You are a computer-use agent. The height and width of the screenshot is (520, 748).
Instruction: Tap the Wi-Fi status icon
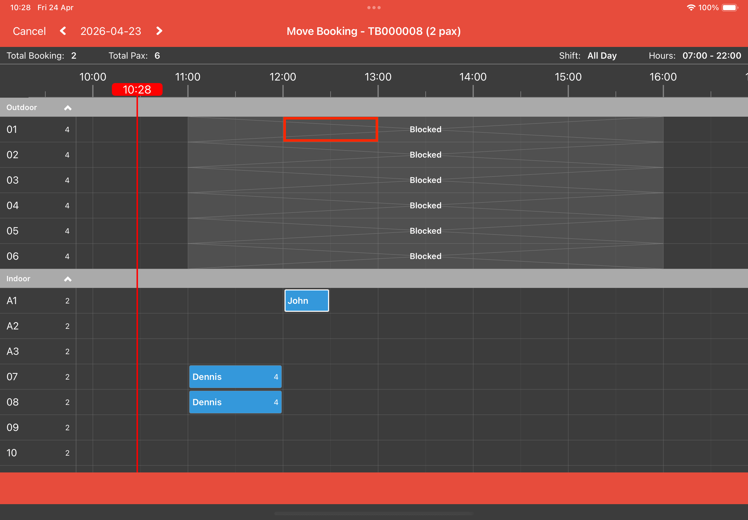click(x=691, y=8)
